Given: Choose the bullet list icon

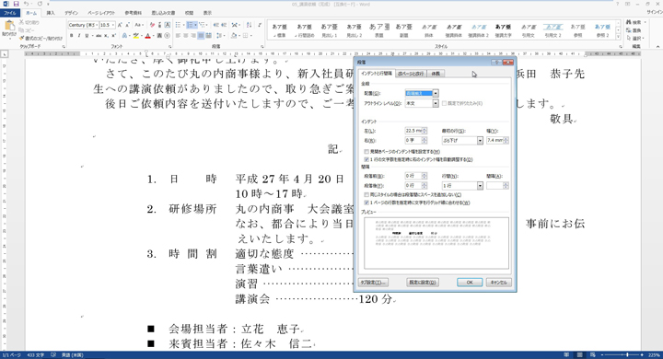Looking at the screenshot, I should [179, 26].
